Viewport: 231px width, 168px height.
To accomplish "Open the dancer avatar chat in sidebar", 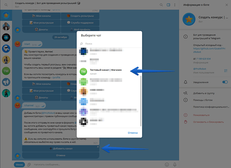I will pos(6,93).
